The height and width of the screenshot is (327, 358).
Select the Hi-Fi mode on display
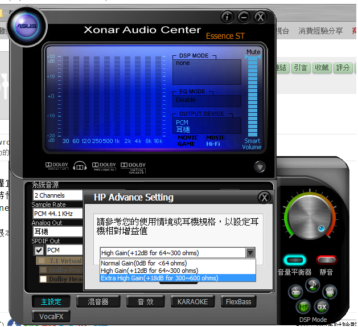(x=213, y=144)
